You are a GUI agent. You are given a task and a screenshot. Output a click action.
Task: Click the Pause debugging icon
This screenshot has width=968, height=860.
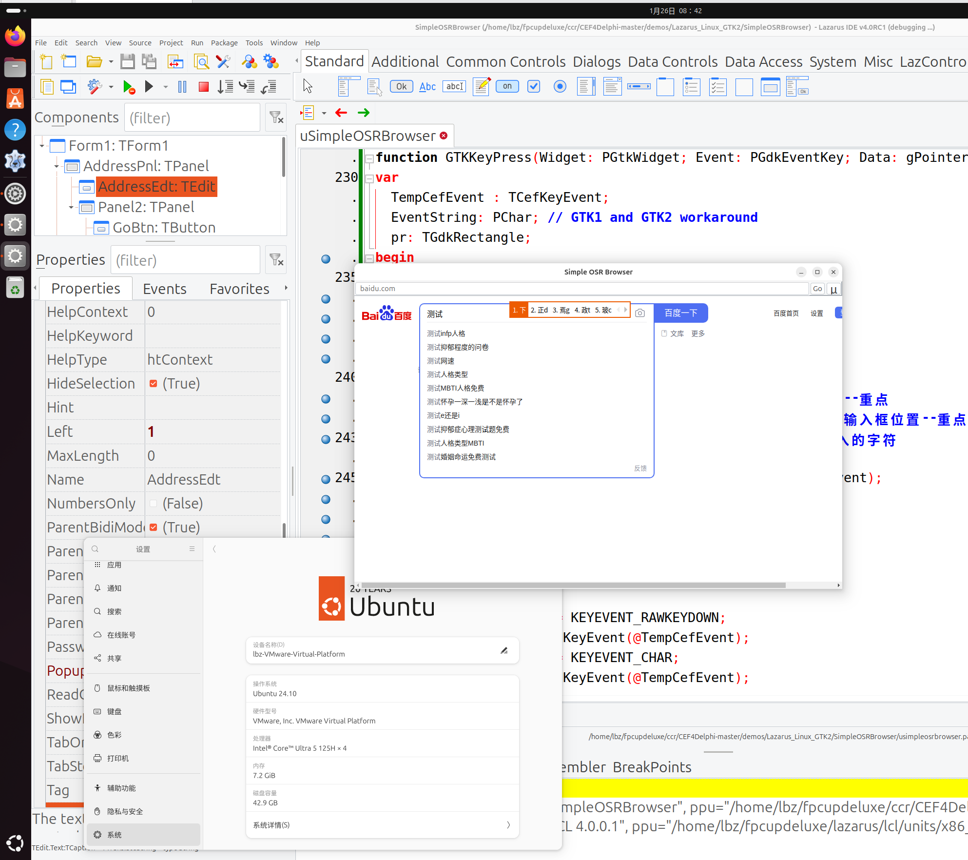click(x=182, y=87)
